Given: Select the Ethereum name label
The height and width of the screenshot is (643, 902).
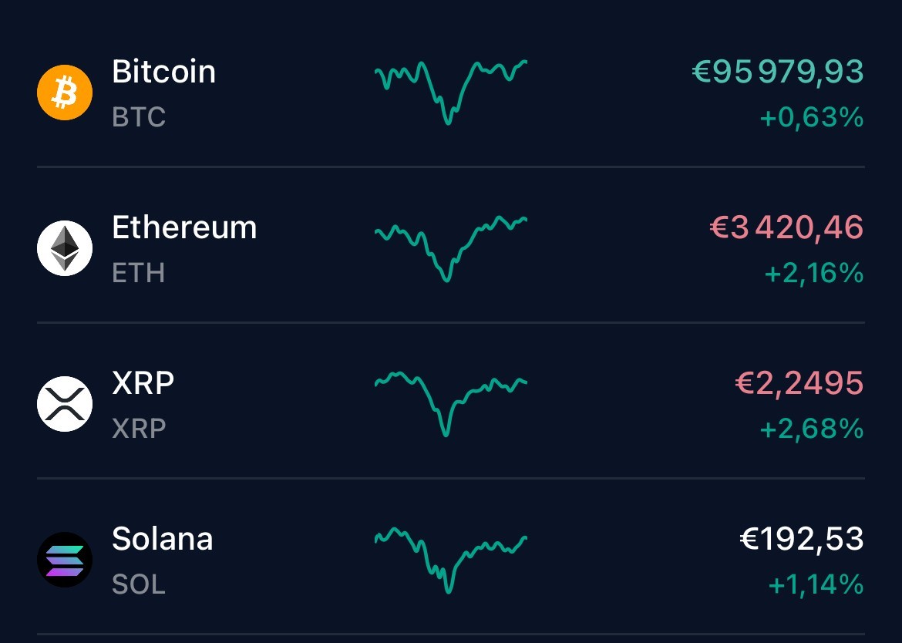Looking at the screenshot, I should click(184, 227).
